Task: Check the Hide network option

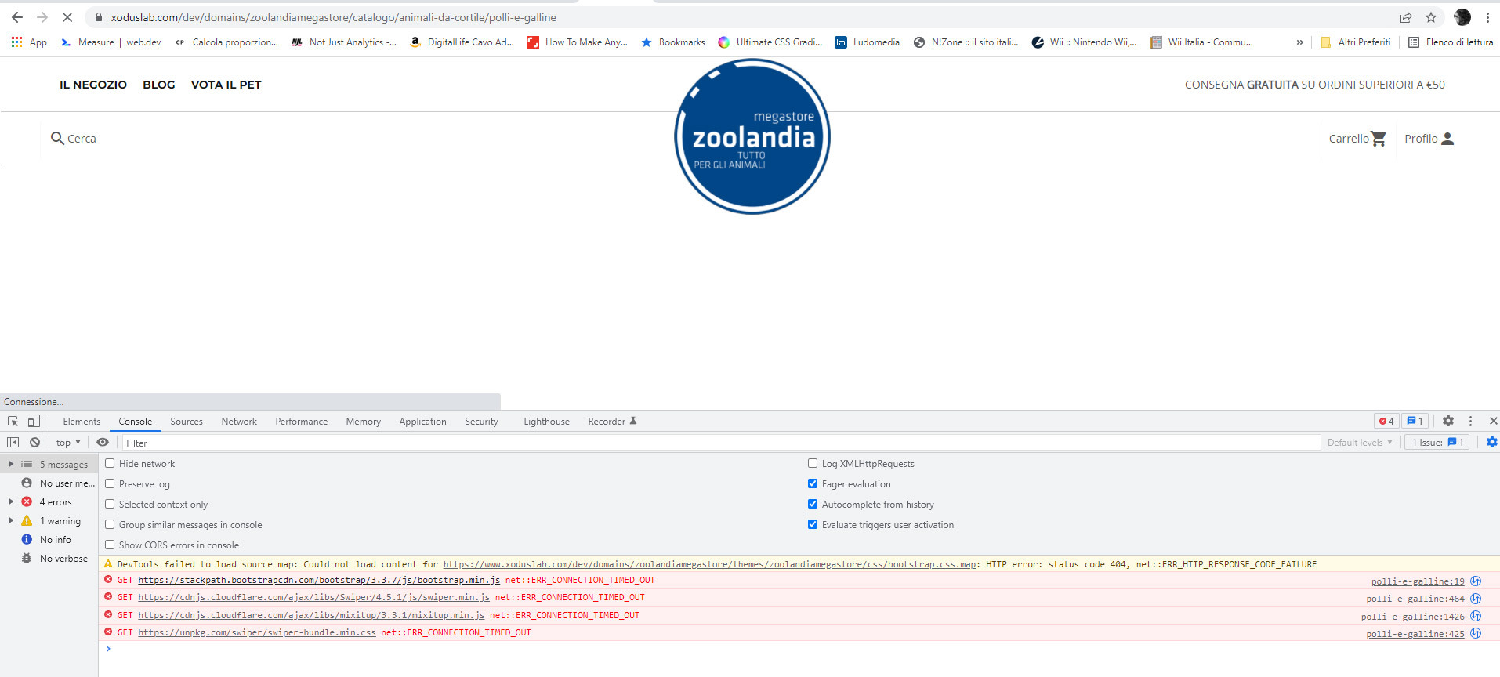Action: pos(111,464)
